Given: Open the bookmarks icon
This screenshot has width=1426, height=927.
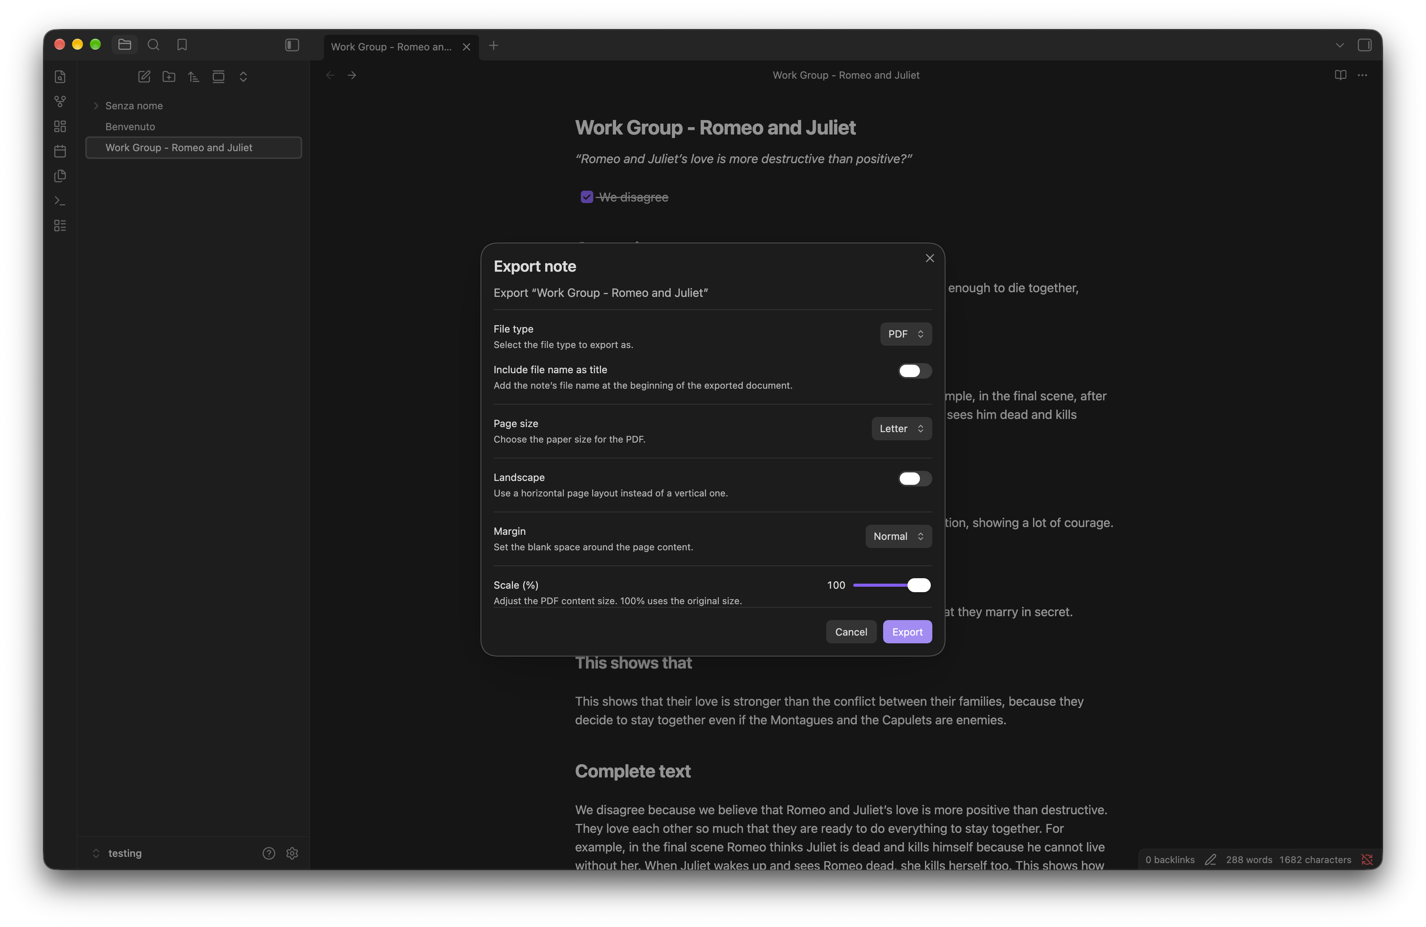Looking at the screenshot, I should [182, 45].
